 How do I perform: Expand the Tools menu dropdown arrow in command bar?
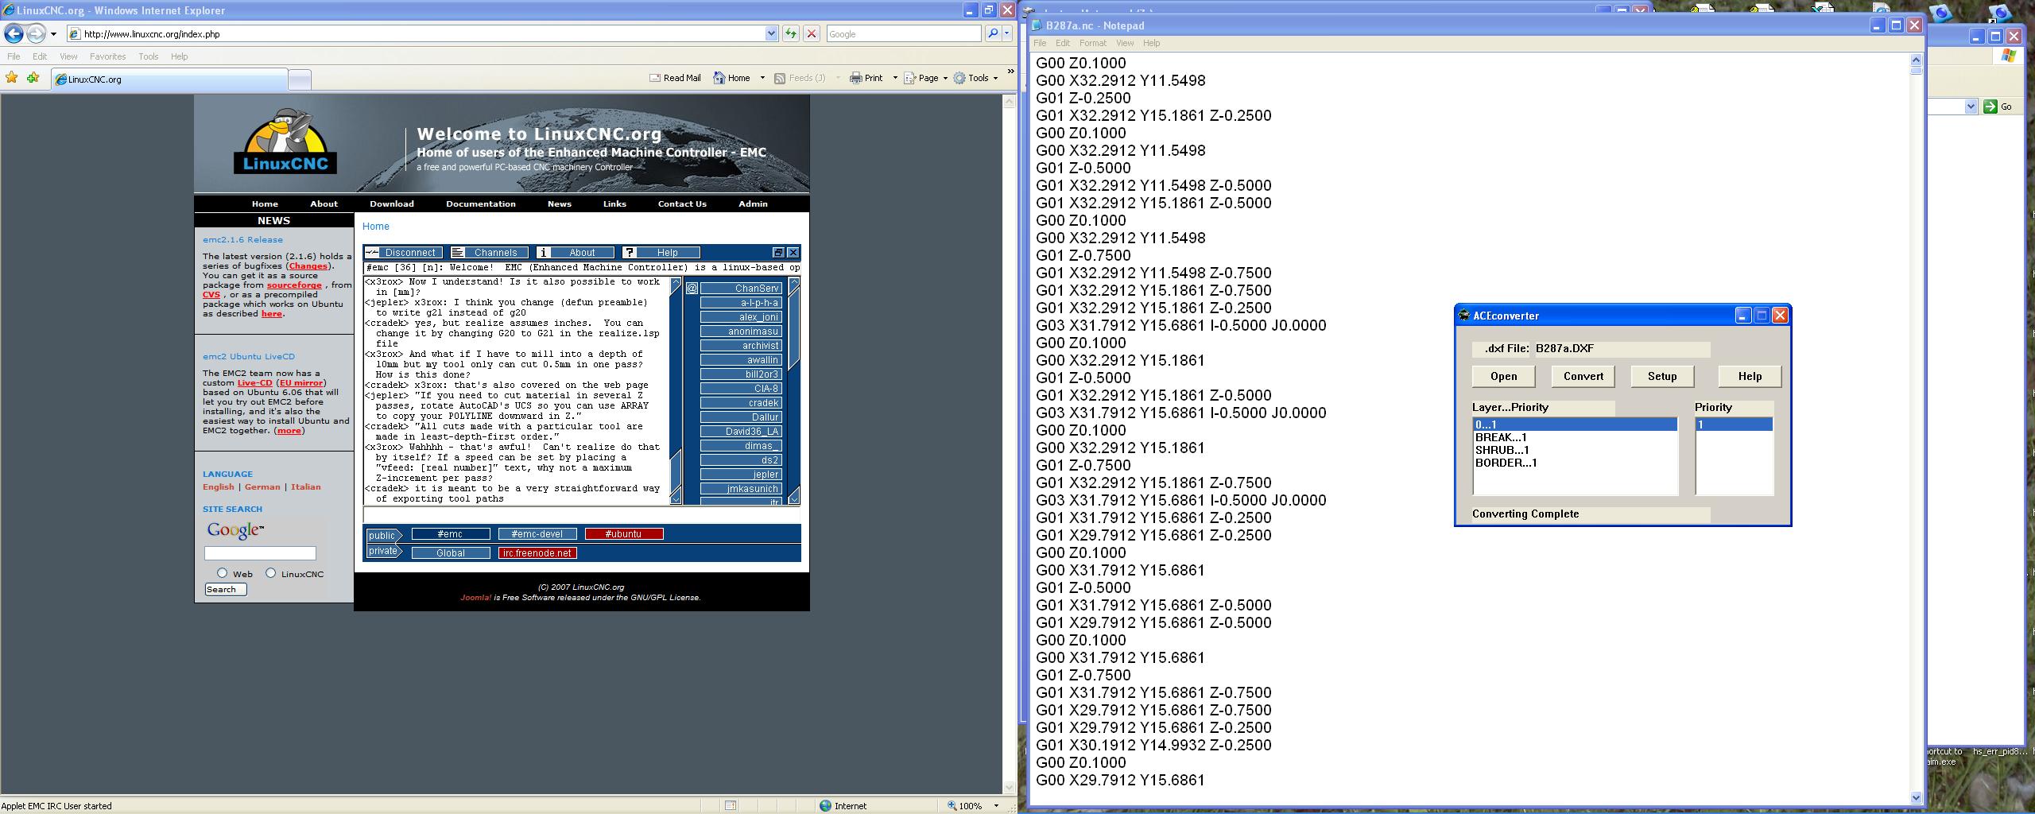click(x=995, y=78)
